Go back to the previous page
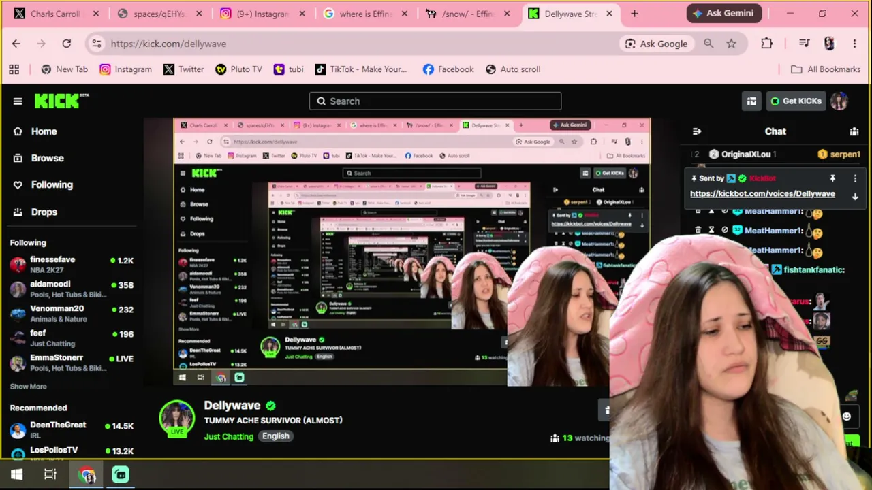The image size is (872, 490). point(16,44)
